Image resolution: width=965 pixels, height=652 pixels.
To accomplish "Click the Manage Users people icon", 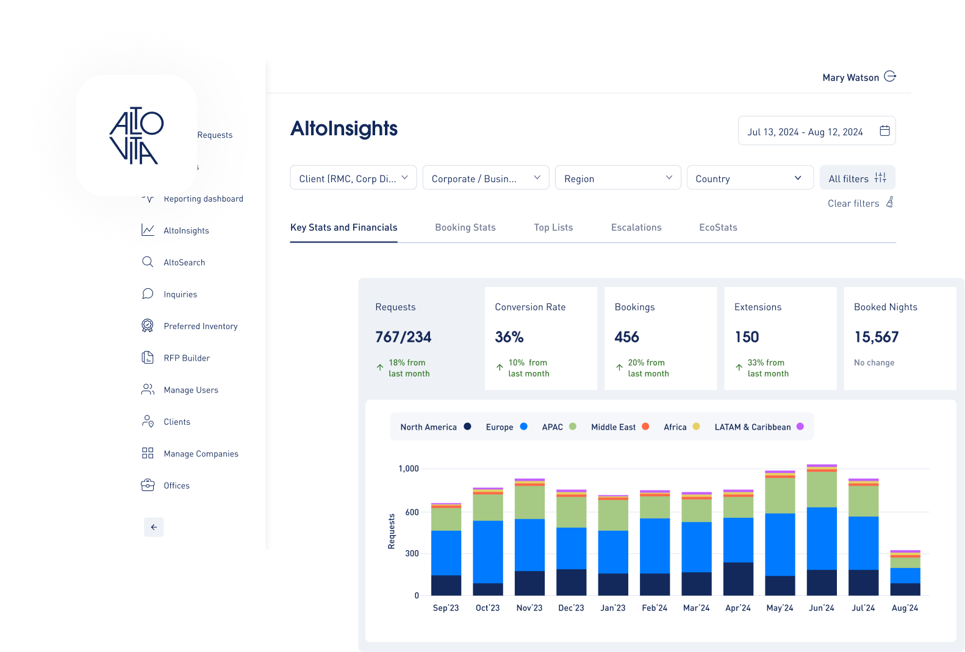I will pyautogui.click(x=148, y=389).
